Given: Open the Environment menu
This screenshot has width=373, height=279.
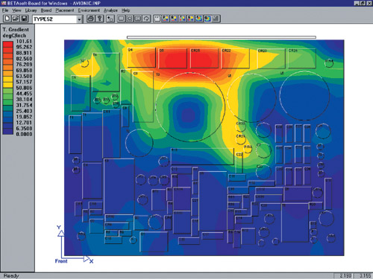Looking at the screenshot, I should (x=89, y=10).
